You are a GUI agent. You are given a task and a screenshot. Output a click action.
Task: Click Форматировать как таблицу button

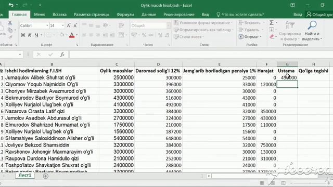[x=203, y=30]
